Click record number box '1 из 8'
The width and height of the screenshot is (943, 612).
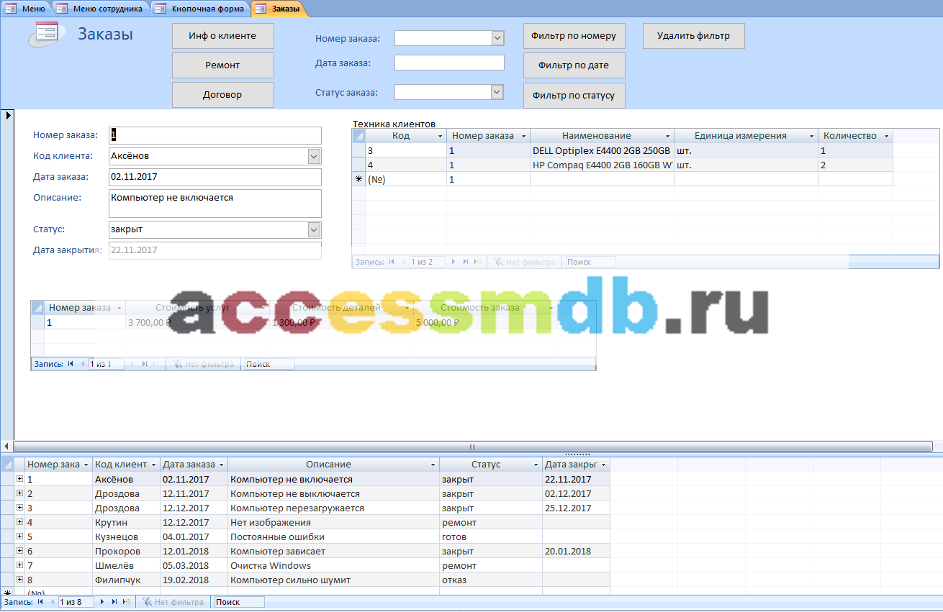(x=76, y=602)
